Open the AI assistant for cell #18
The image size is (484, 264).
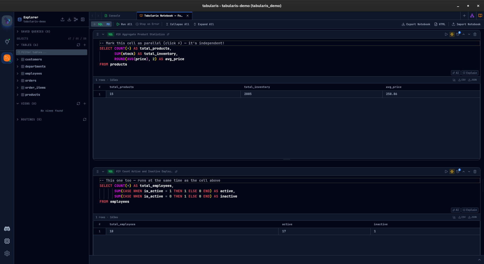click(x=455, y=73)
